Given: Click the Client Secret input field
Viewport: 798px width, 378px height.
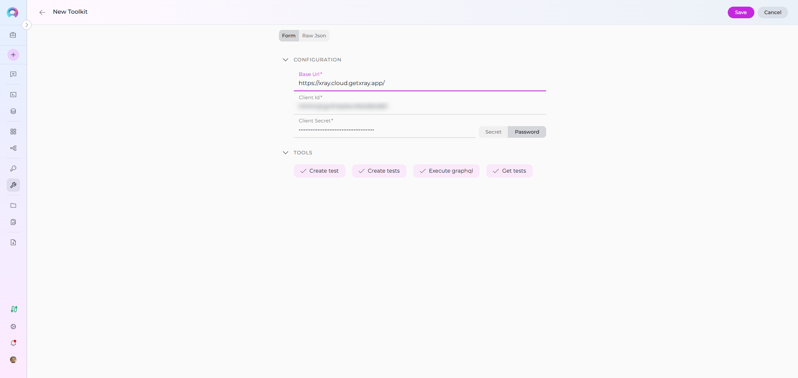Looking at the screenshot, I should (x=384, y=129).
